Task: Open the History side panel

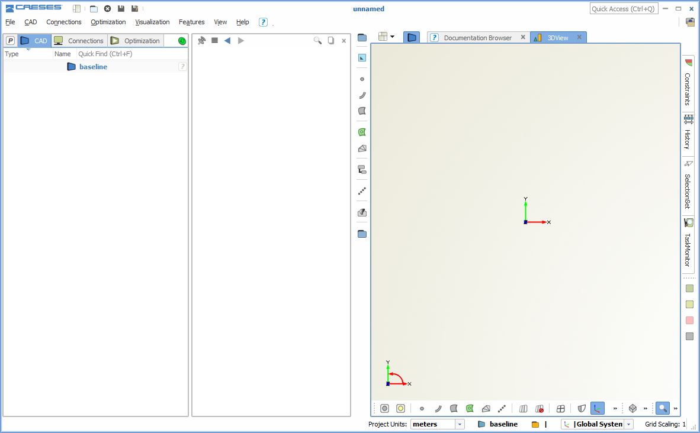Action: pyautogui.click(x=688, y=134)
